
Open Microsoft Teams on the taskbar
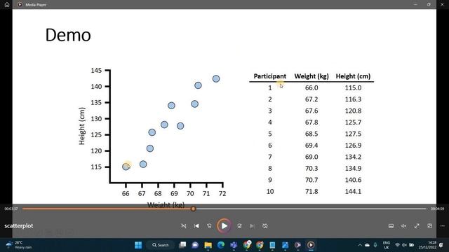234,245
